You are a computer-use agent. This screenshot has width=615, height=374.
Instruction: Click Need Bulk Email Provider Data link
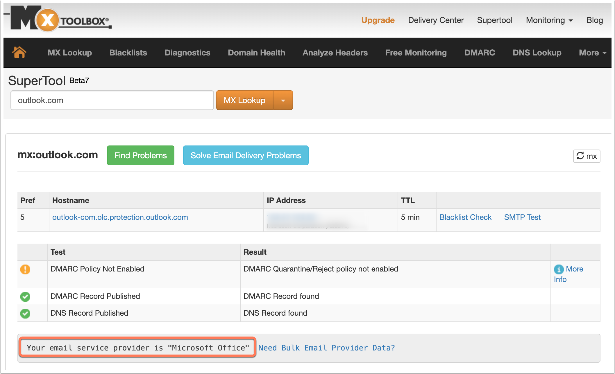pyautogui.click(x=326, y=348)
